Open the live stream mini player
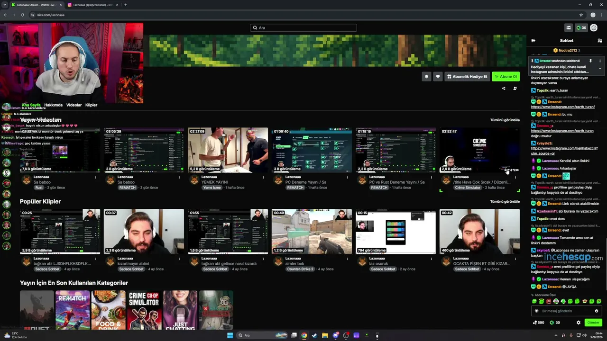The image size is (607, 341). pyautogui.click(x=72, y=63)
